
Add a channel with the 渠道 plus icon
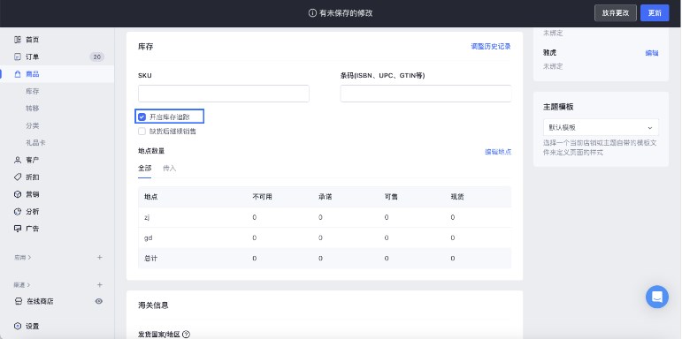(100, 285)
